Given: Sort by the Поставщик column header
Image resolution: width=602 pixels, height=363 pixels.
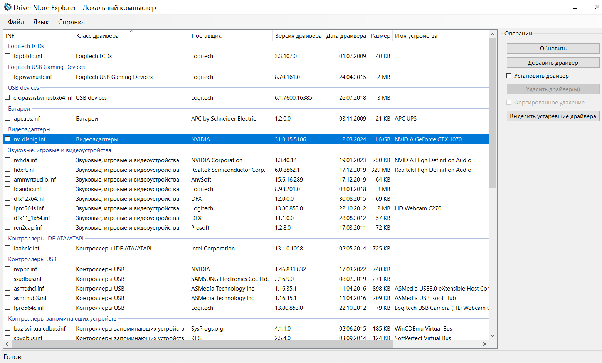Looking at the screenshot, I should click(231, 36).
